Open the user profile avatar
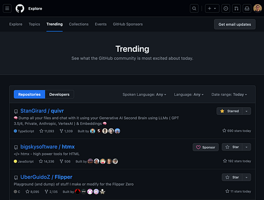This screenshot has width=264, height=200. coord(257,8)
